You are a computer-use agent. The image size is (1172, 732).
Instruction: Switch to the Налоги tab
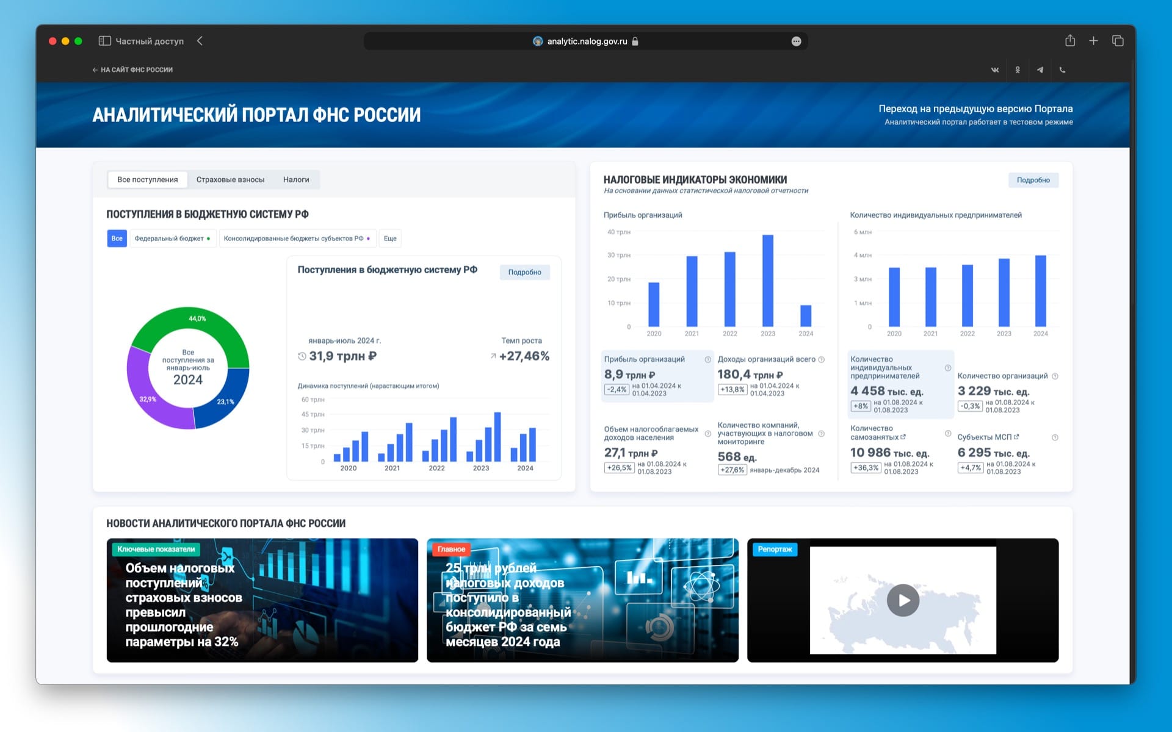click(x=296, y=179)
